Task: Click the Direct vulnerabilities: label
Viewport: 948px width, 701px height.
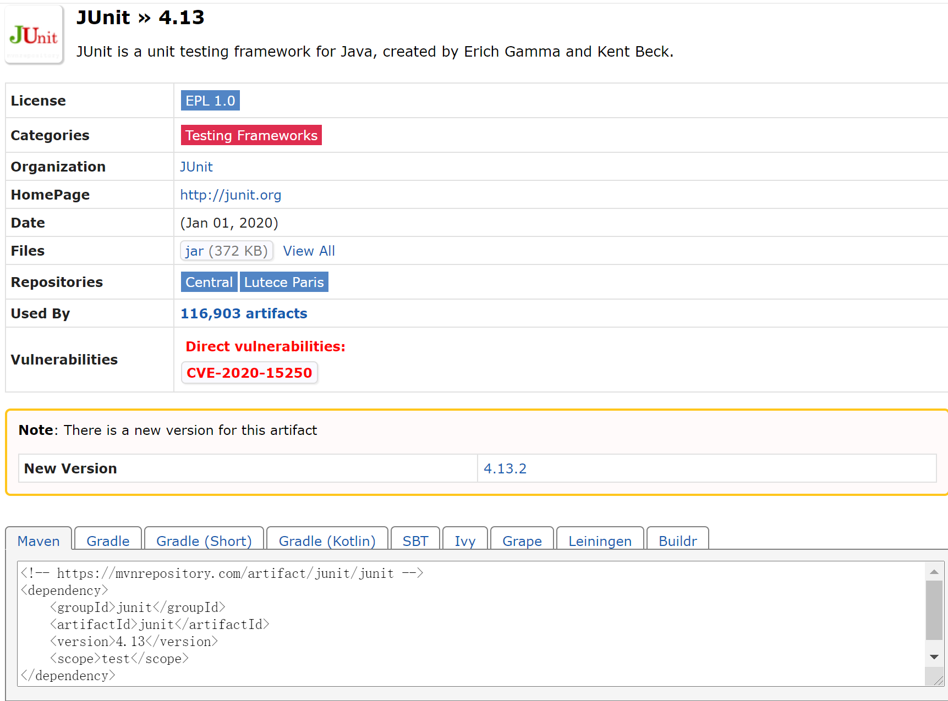Action: click(x=265, y=346)
